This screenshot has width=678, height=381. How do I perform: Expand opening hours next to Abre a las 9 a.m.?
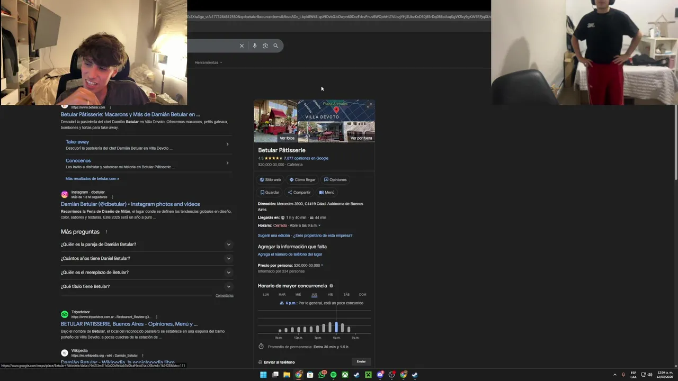305,225
